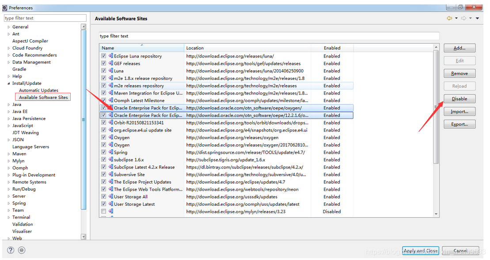Click the User Storage Latest site icon
The width and height of the screenshot is (490, 260).
110,204
